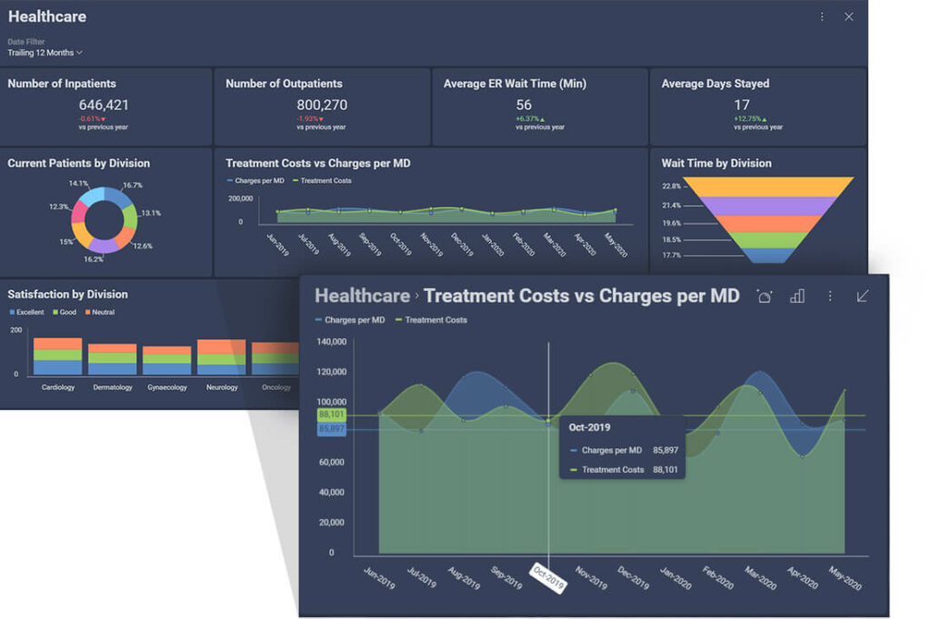
Task: Collapse the maximized chart with arrow icon
Action: coord(863,296)
